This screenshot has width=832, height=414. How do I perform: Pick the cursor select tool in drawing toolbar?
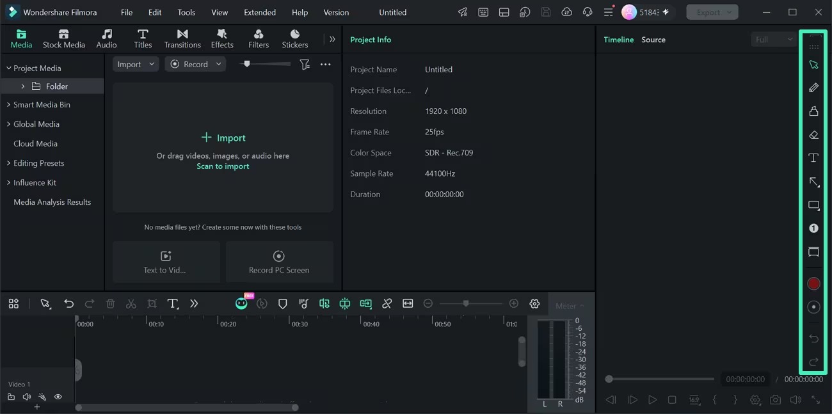[x=813, y=65]
